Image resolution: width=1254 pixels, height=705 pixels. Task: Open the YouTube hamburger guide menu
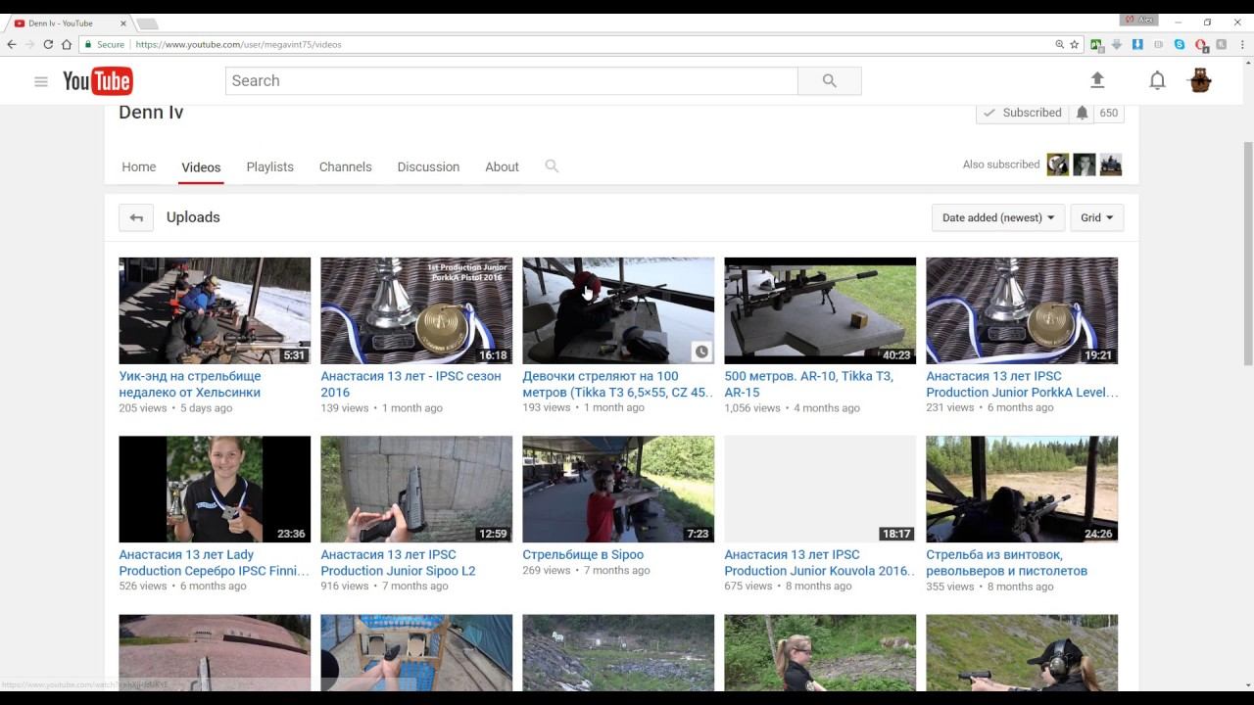coord(41,81)
